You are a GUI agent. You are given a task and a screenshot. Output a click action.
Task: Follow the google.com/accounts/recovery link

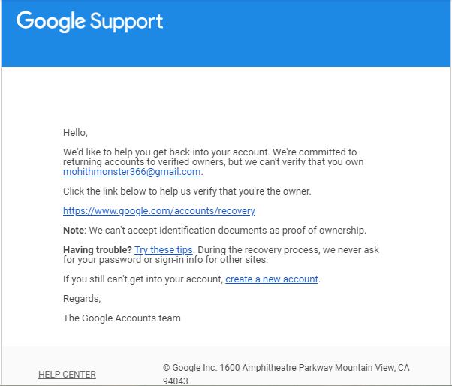(x=159, y=211)
